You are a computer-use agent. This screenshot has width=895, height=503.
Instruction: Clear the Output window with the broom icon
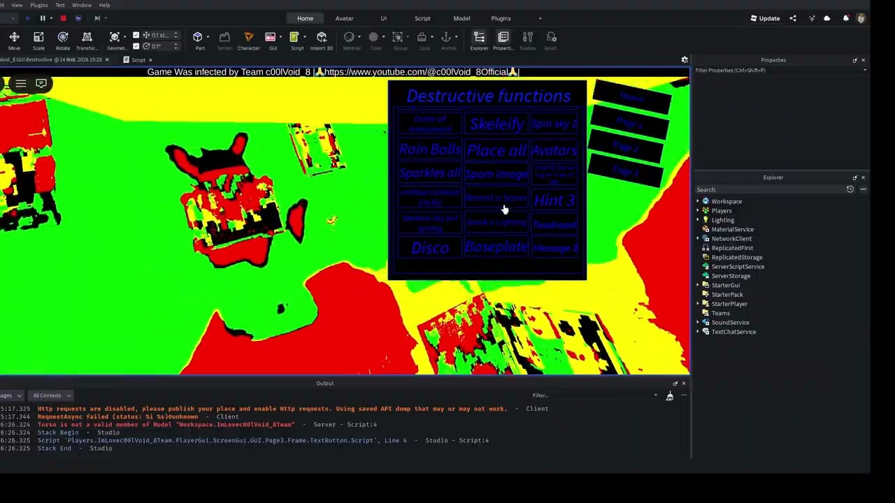click(669, 396)
